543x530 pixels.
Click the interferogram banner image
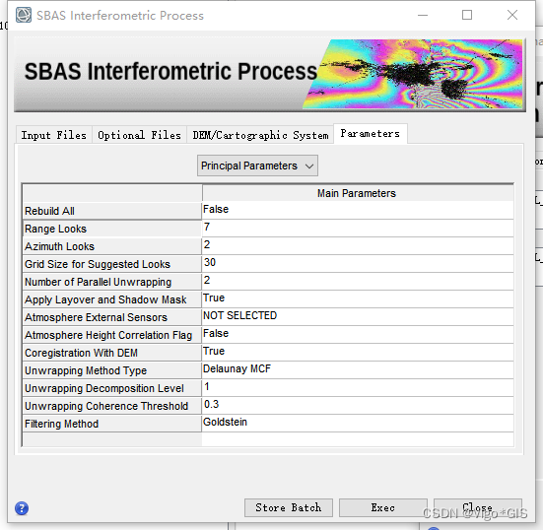point(413,74)
